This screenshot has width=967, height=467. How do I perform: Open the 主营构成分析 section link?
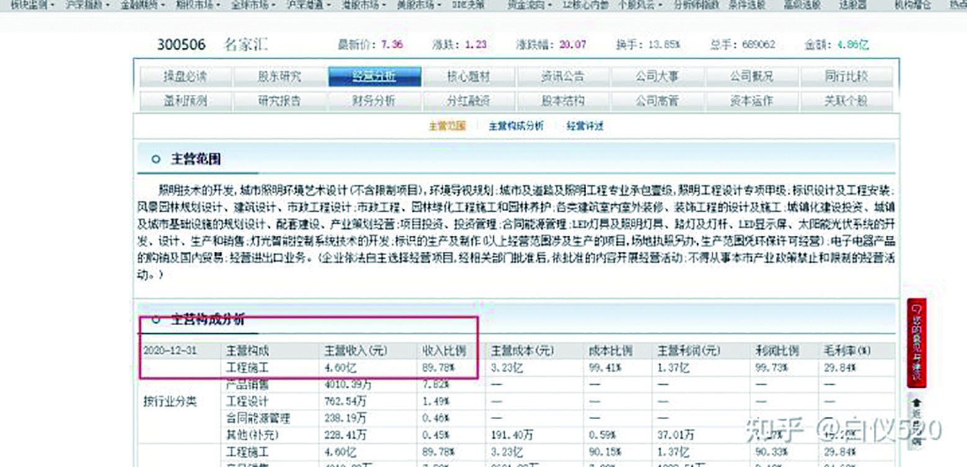[516, 126]
